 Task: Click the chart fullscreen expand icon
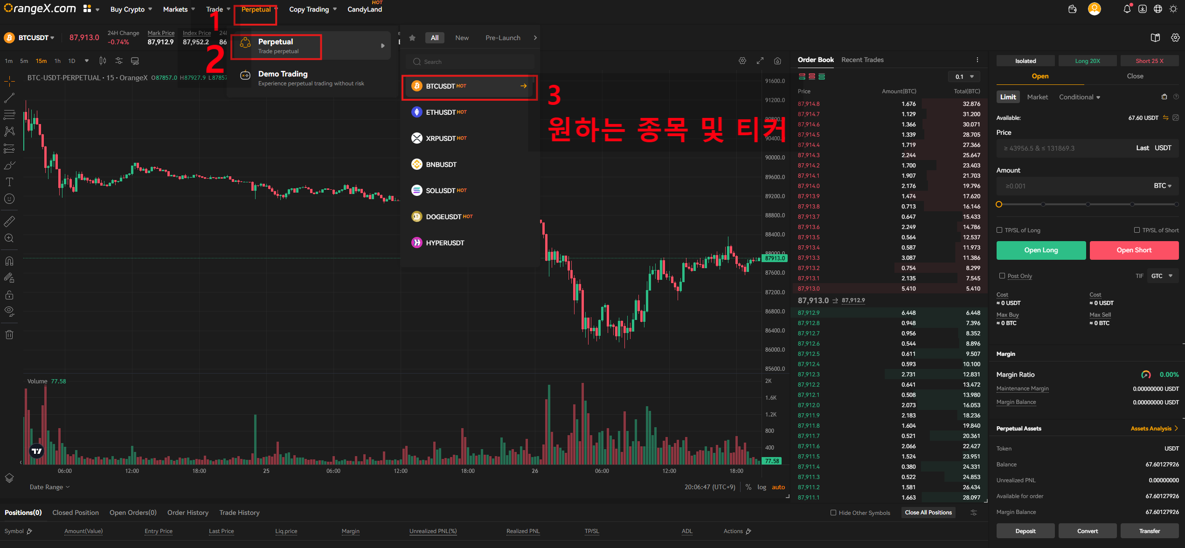[760, 61]
